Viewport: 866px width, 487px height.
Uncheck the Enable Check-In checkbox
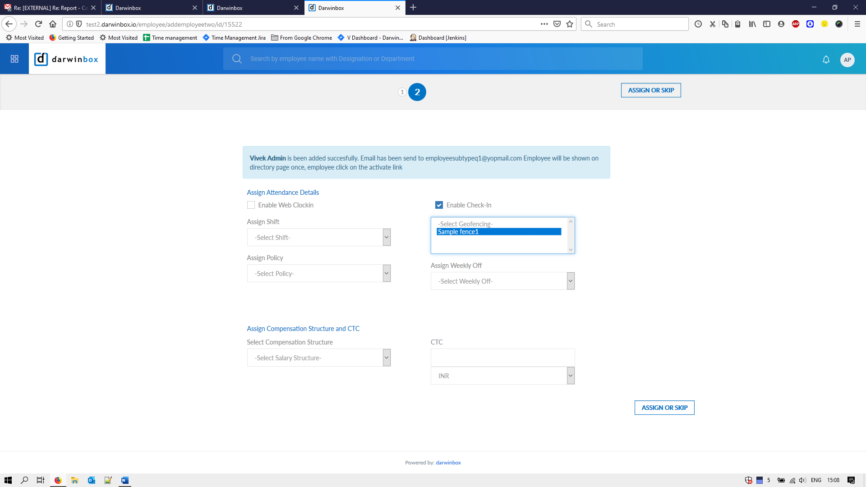(439, 205)
